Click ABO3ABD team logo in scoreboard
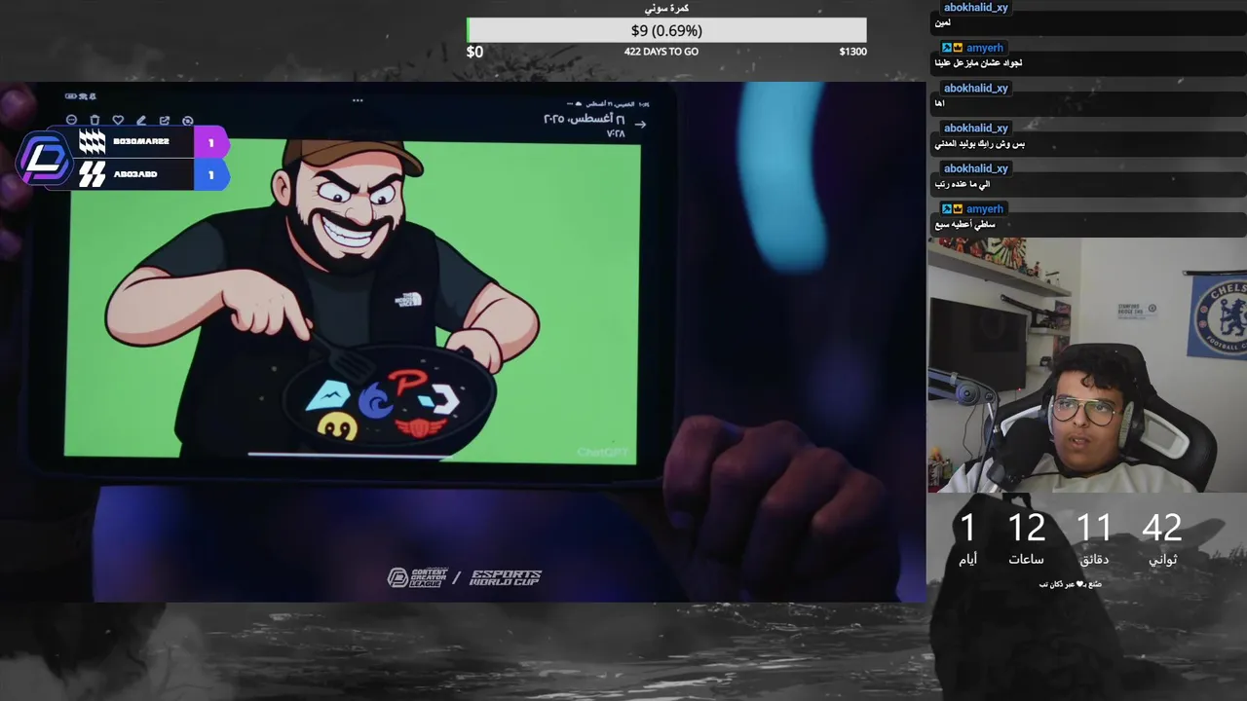This screenshot has width=1247, height=701. coord(93,174)
